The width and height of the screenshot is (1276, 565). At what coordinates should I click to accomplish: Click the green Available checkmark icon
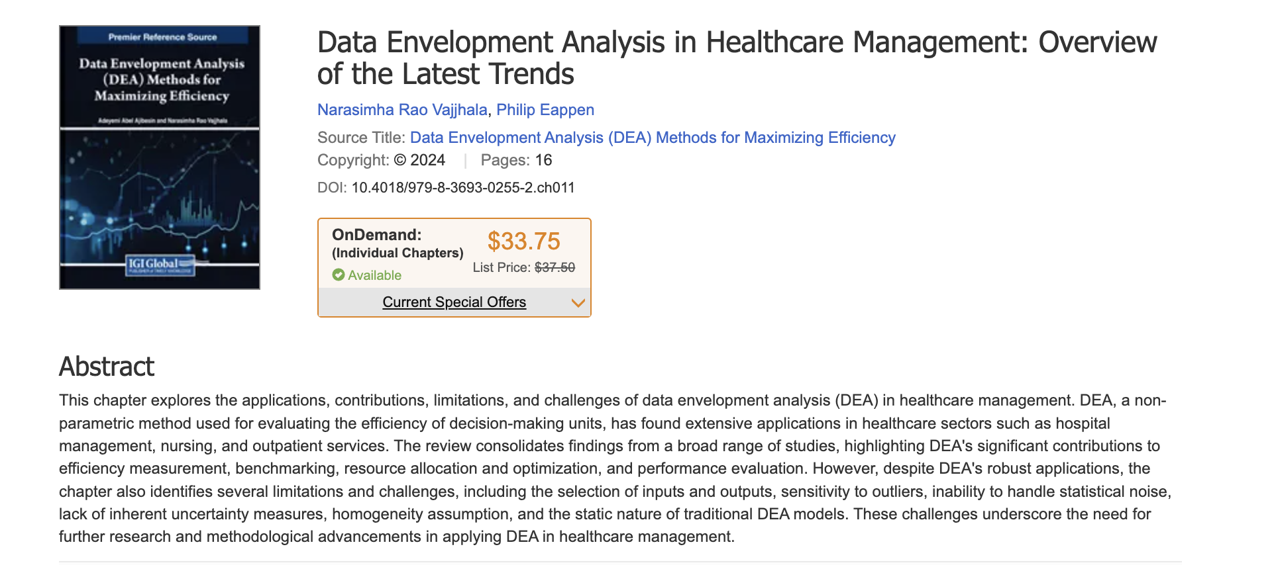pos(339,275)
